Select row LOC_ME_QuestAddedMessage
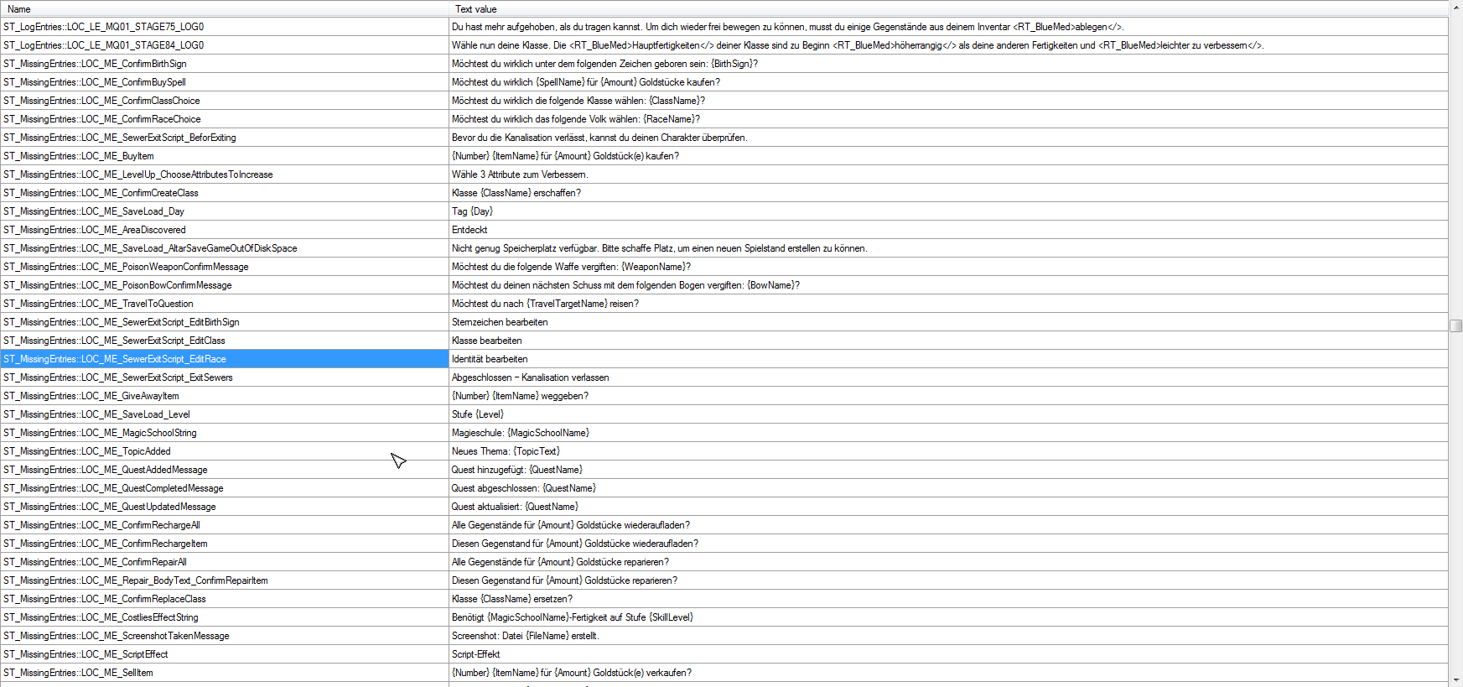This screenshot has height=687, width=1463. 724,470
